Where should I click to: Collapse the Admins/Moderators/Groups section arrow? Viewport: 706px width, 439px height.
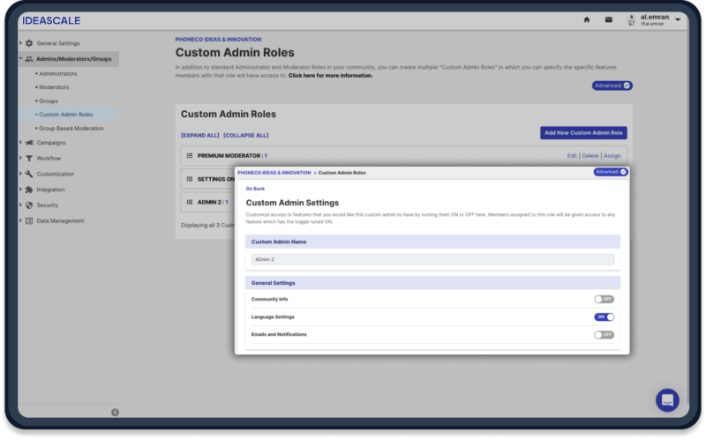click(x=20, y=58)
